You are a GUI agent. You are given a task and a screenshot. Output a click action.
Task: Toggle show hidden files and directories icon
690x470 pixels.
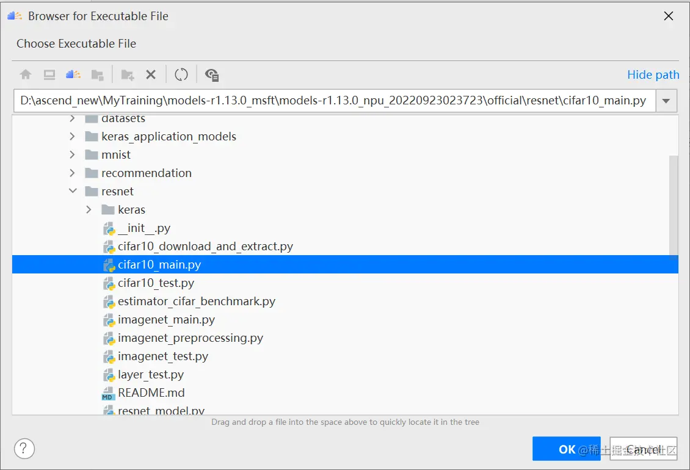[x=212, y=75]
